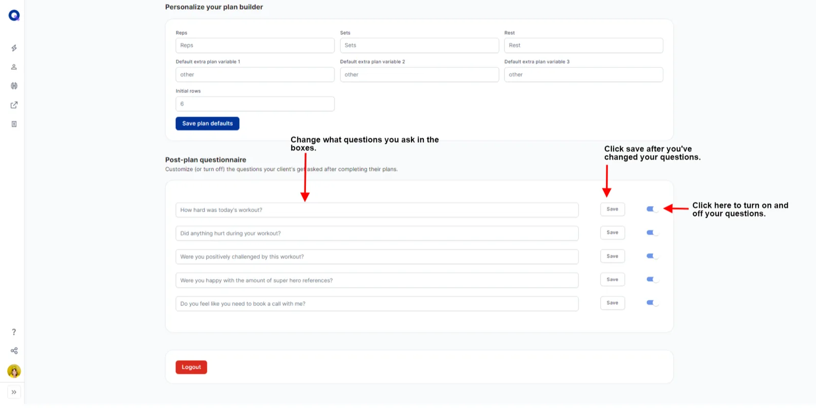
Task: Click into the Sets input field
Action: [419, 45]
